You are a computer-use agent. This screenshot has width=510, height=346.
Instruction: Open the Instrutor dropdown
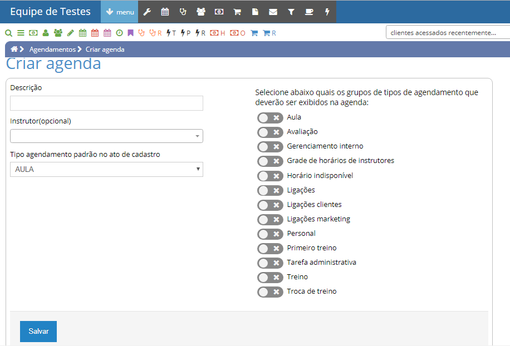point(106,136)
